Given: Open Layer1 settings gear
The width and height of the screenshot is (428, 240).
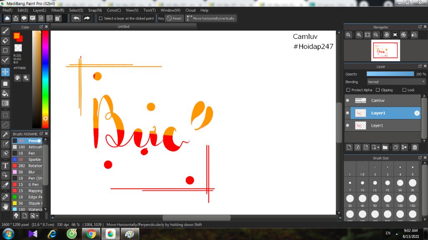Looking at the screenshot, I should [417, 113].
